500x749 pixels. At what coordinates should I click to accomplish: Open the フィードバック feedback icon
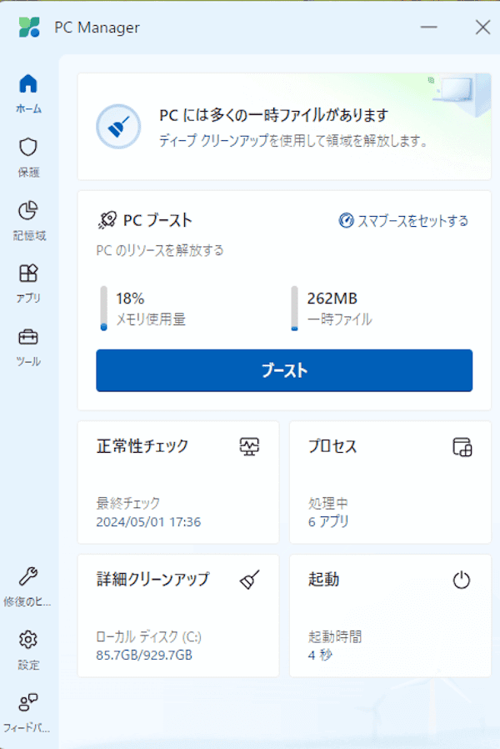(x=29, y=703)
